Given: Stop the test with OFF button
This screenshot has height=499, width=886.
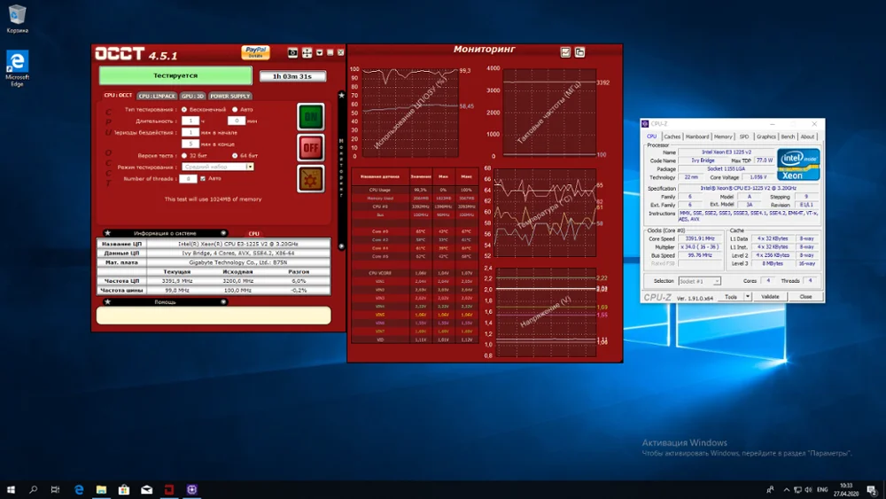Looking at the screenshot, I should tap(311, 148).
